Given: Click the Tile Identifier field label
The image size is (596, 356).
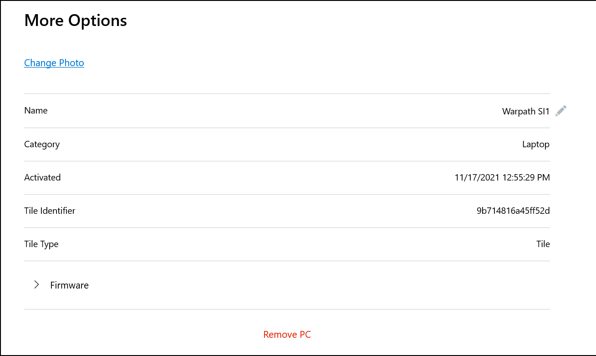Looking at the screenshot, I should coord(50,211).
